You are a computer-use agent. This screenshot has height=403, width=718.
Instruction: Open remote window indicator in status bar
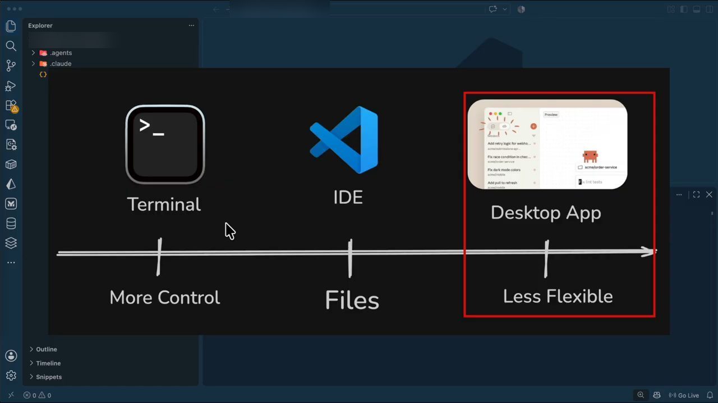click(11, 395)
